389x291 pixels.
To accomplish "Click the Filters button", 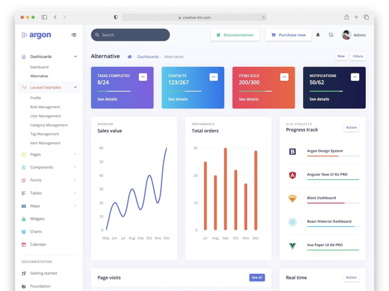I will (358, 56).
